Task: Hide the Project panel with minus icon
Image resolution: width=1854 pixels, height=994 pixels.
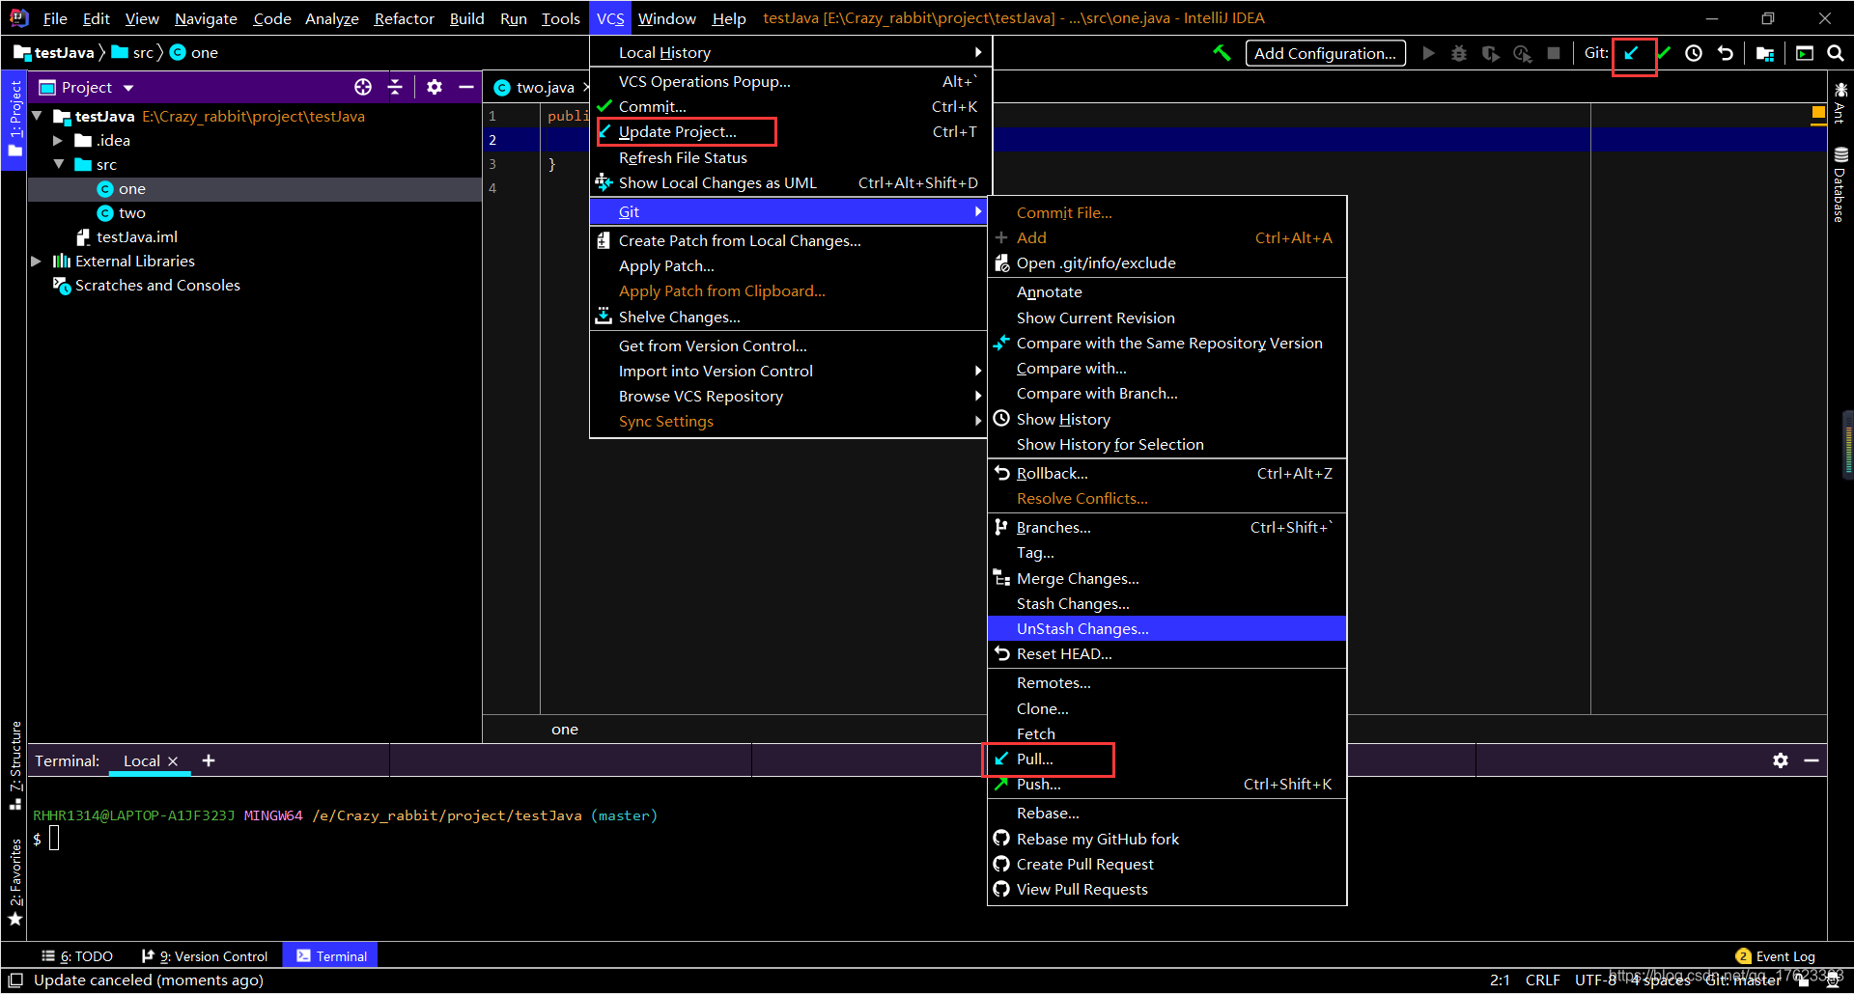Action: [x=466, y=87]
